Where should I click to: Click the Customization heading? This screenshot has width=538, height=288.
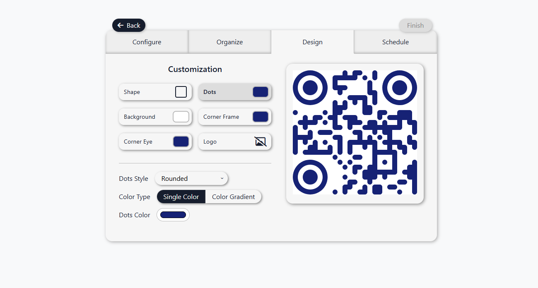(195, 69)
